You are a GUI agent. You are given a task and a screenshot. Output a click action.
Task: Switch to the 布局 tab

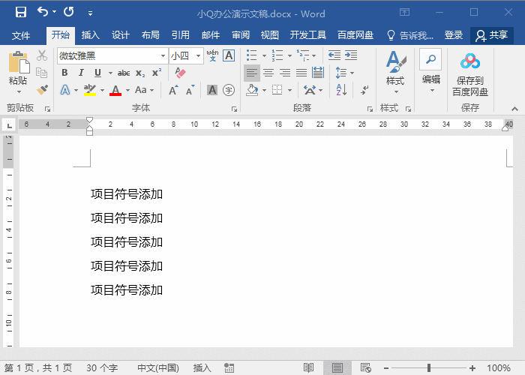150,35
